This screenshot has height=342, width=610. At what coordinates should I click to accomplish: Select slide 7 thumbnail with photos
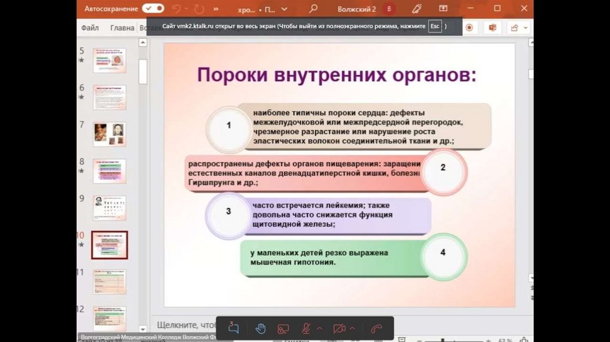[x=110, y=134]
